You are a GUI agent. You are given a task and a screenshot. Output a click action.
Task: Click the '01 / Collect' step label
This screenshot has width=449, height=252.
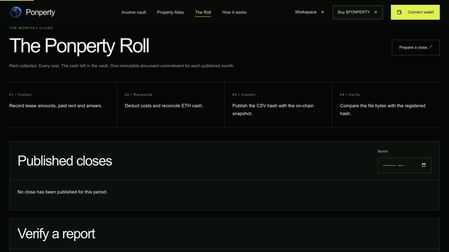click(21, 95)
